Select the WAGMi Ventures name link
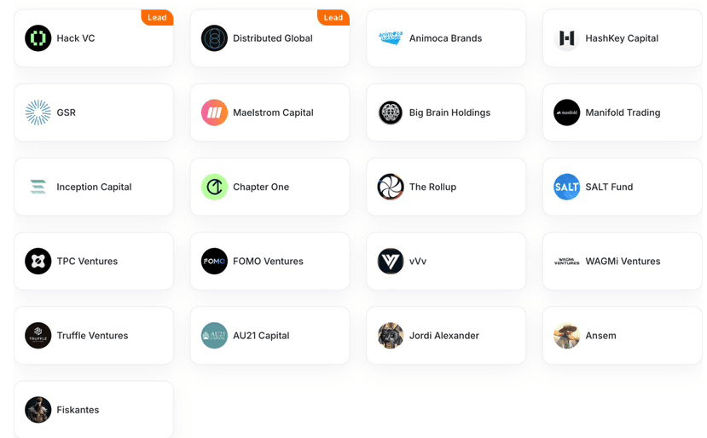 click(x=623, y=262)
